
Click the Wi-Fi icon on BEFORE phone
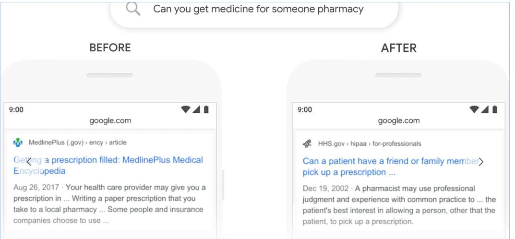(x=186, y=109)
